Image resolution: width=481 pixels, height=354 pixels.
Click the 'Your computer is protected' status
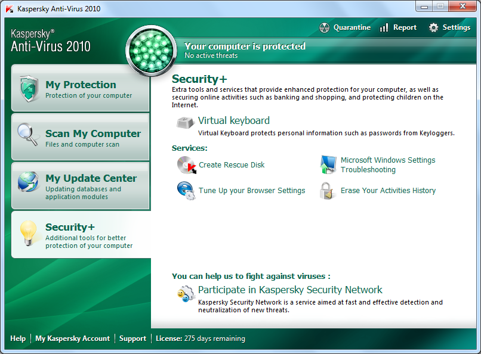pos(245,46)
